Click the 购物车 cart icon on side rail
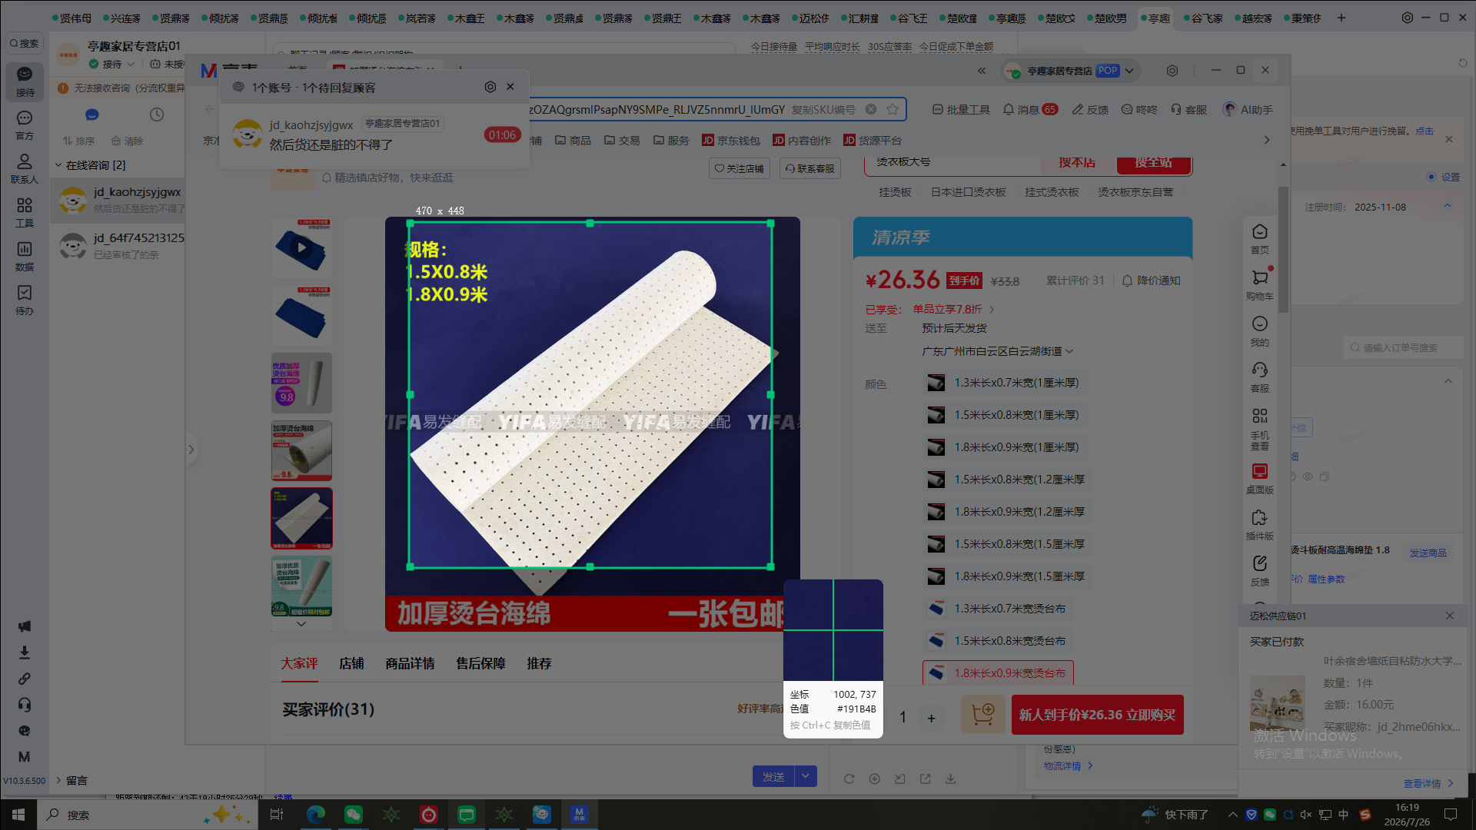 (1260, 284)
